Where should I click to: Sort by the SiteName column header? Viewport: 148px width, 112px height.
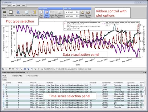click(50, 83)
